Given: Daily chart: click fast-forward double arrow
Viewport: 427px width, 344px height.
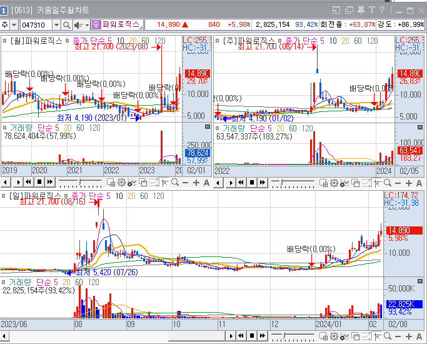Looking at the screenshot, I should coord(263,336).
